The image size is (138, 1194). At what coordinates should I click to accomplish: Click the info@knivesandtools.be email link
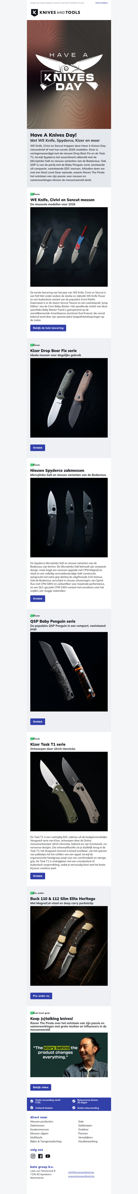[x=81, y=1172]
